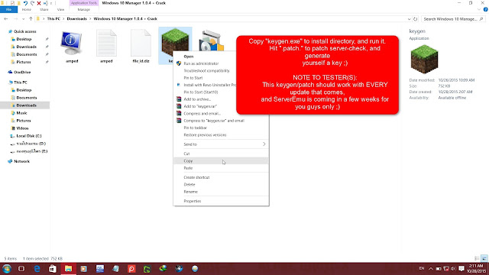Open the Action Center notifications icon
489x275 pixels.
click(461, 269)
